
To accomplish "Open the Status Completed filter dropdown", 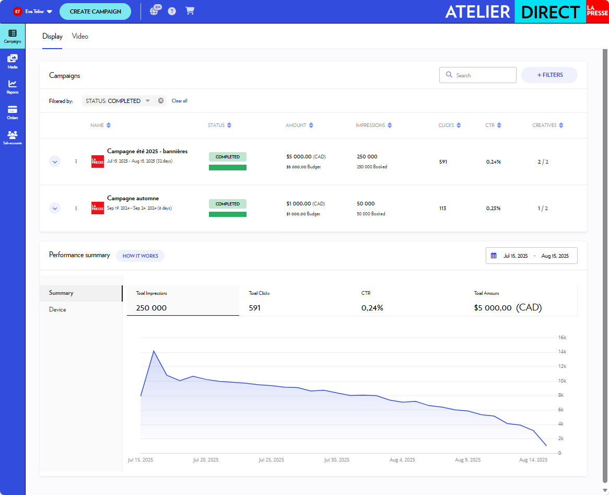I will [x=148, y=101].
